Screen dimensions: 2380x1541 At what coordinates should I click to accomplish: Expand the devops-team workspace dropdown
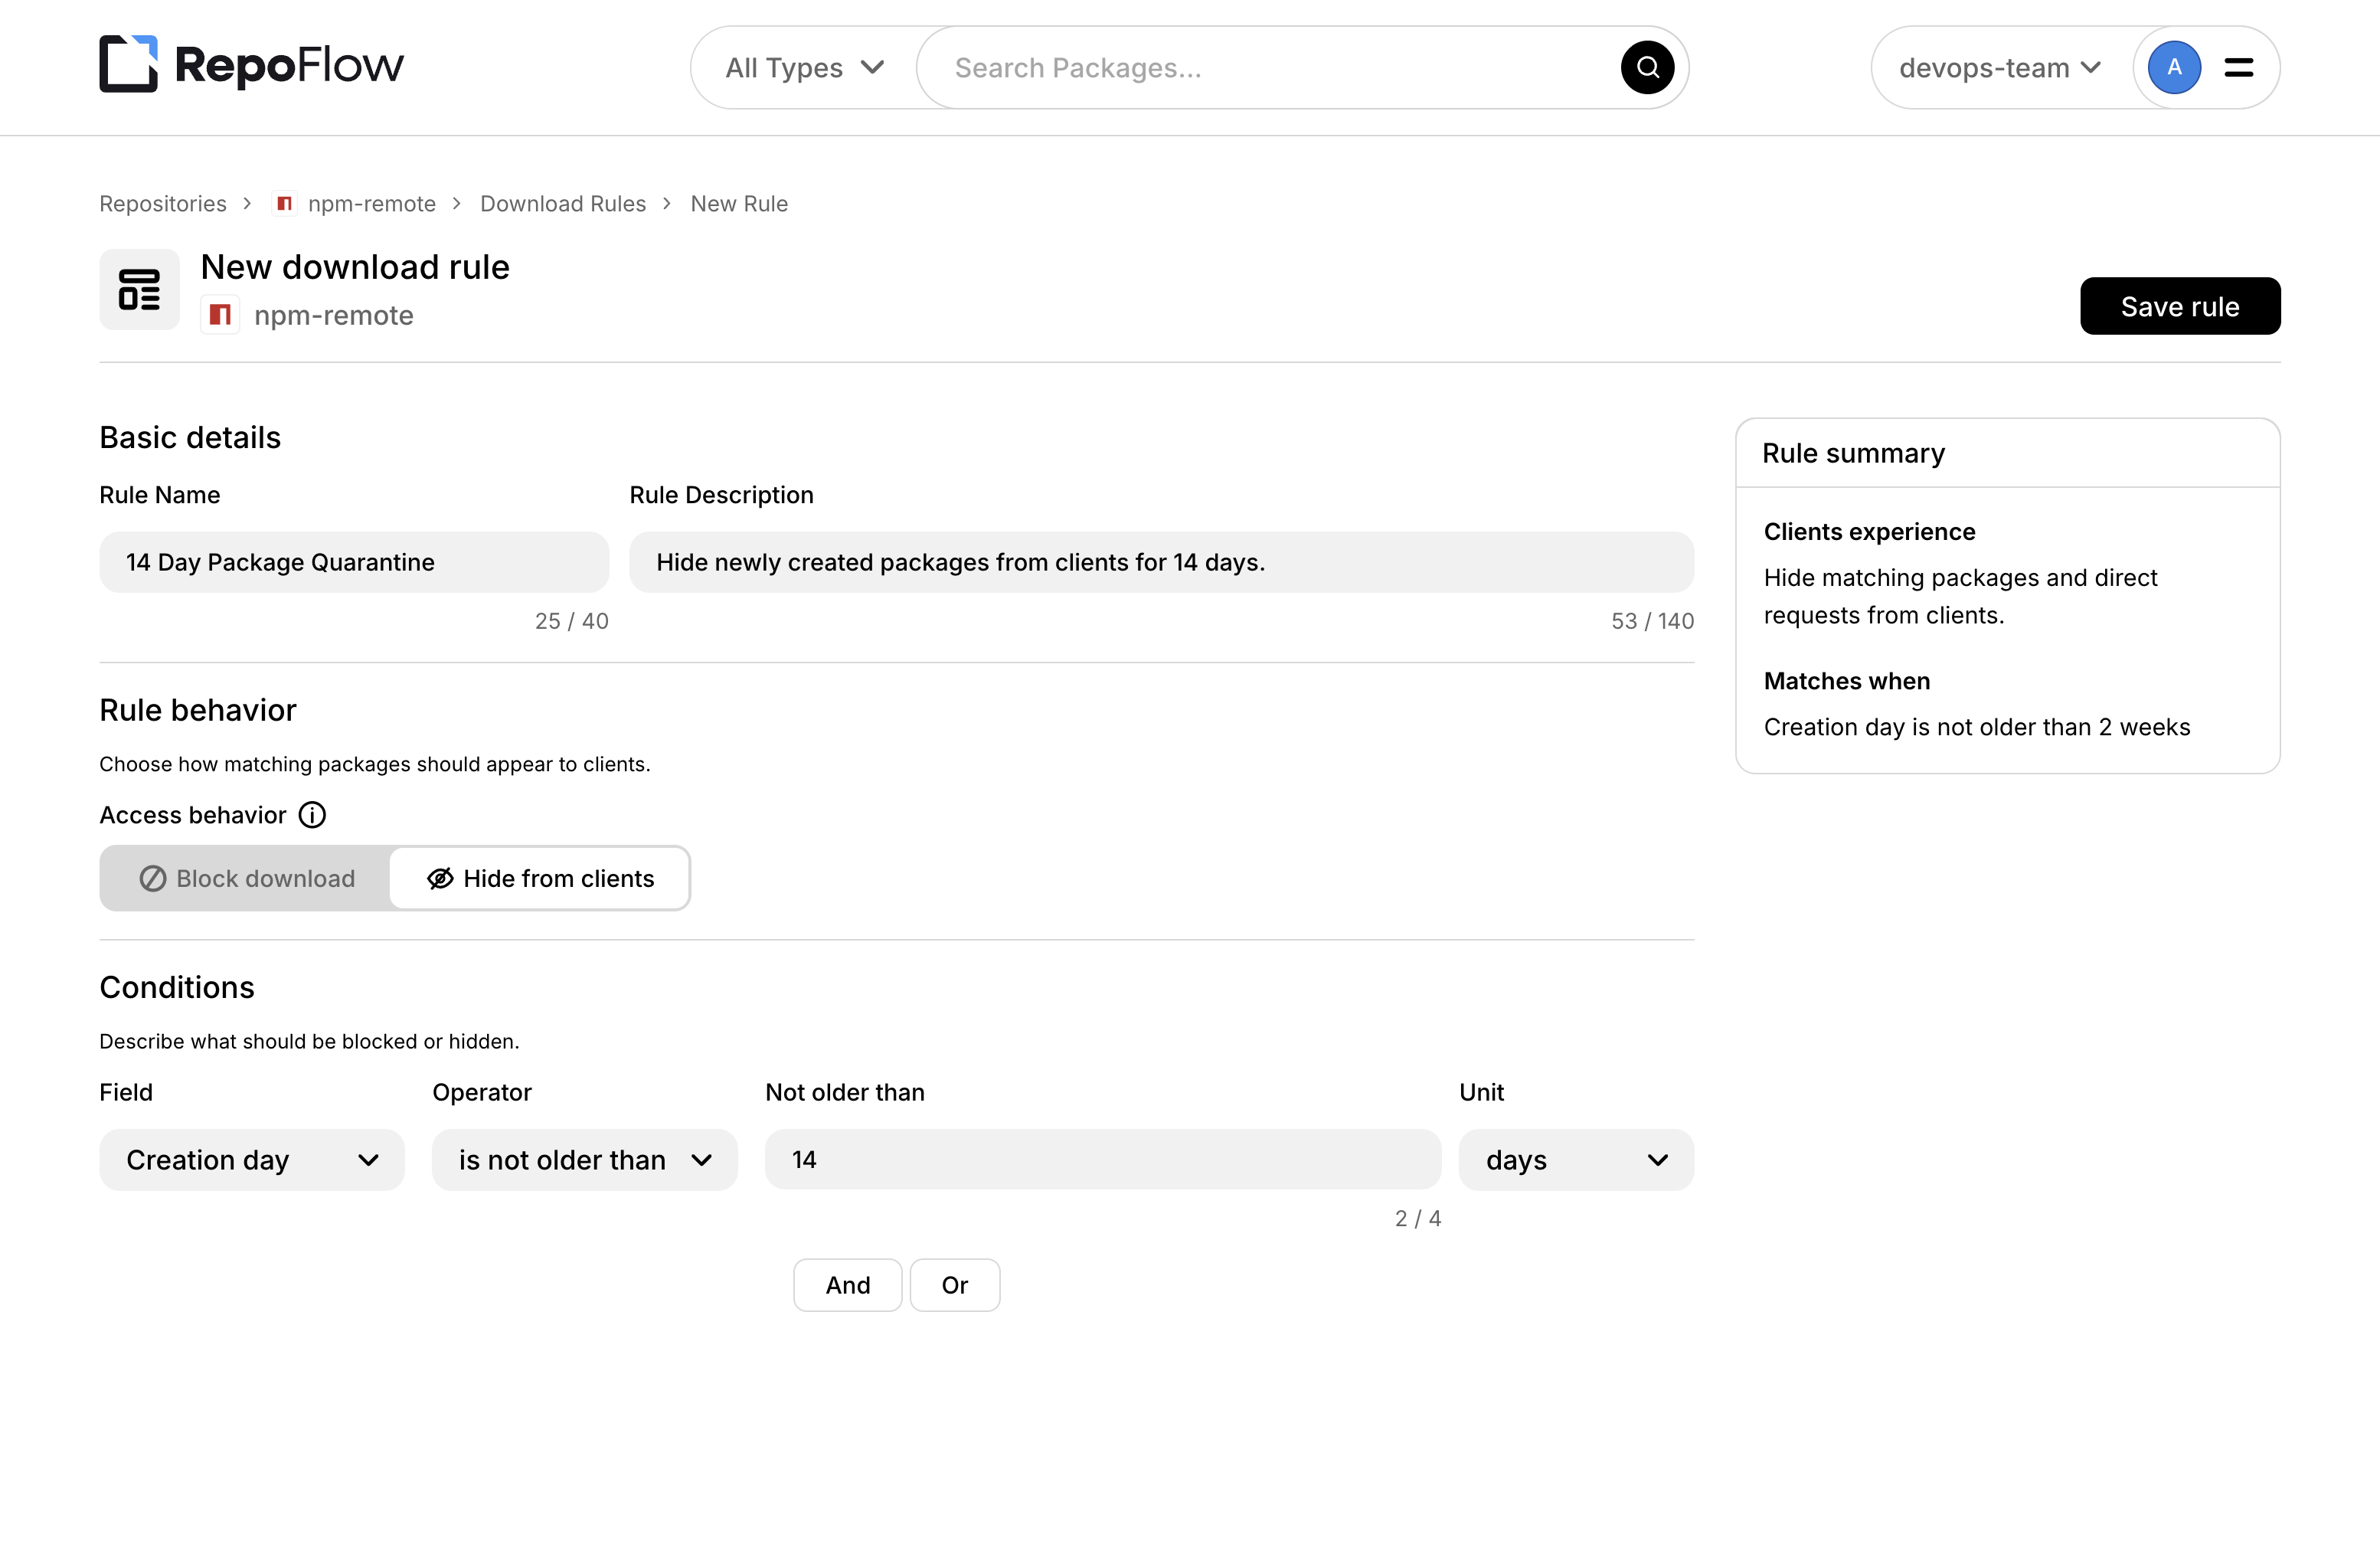[x=2000, y=68]
